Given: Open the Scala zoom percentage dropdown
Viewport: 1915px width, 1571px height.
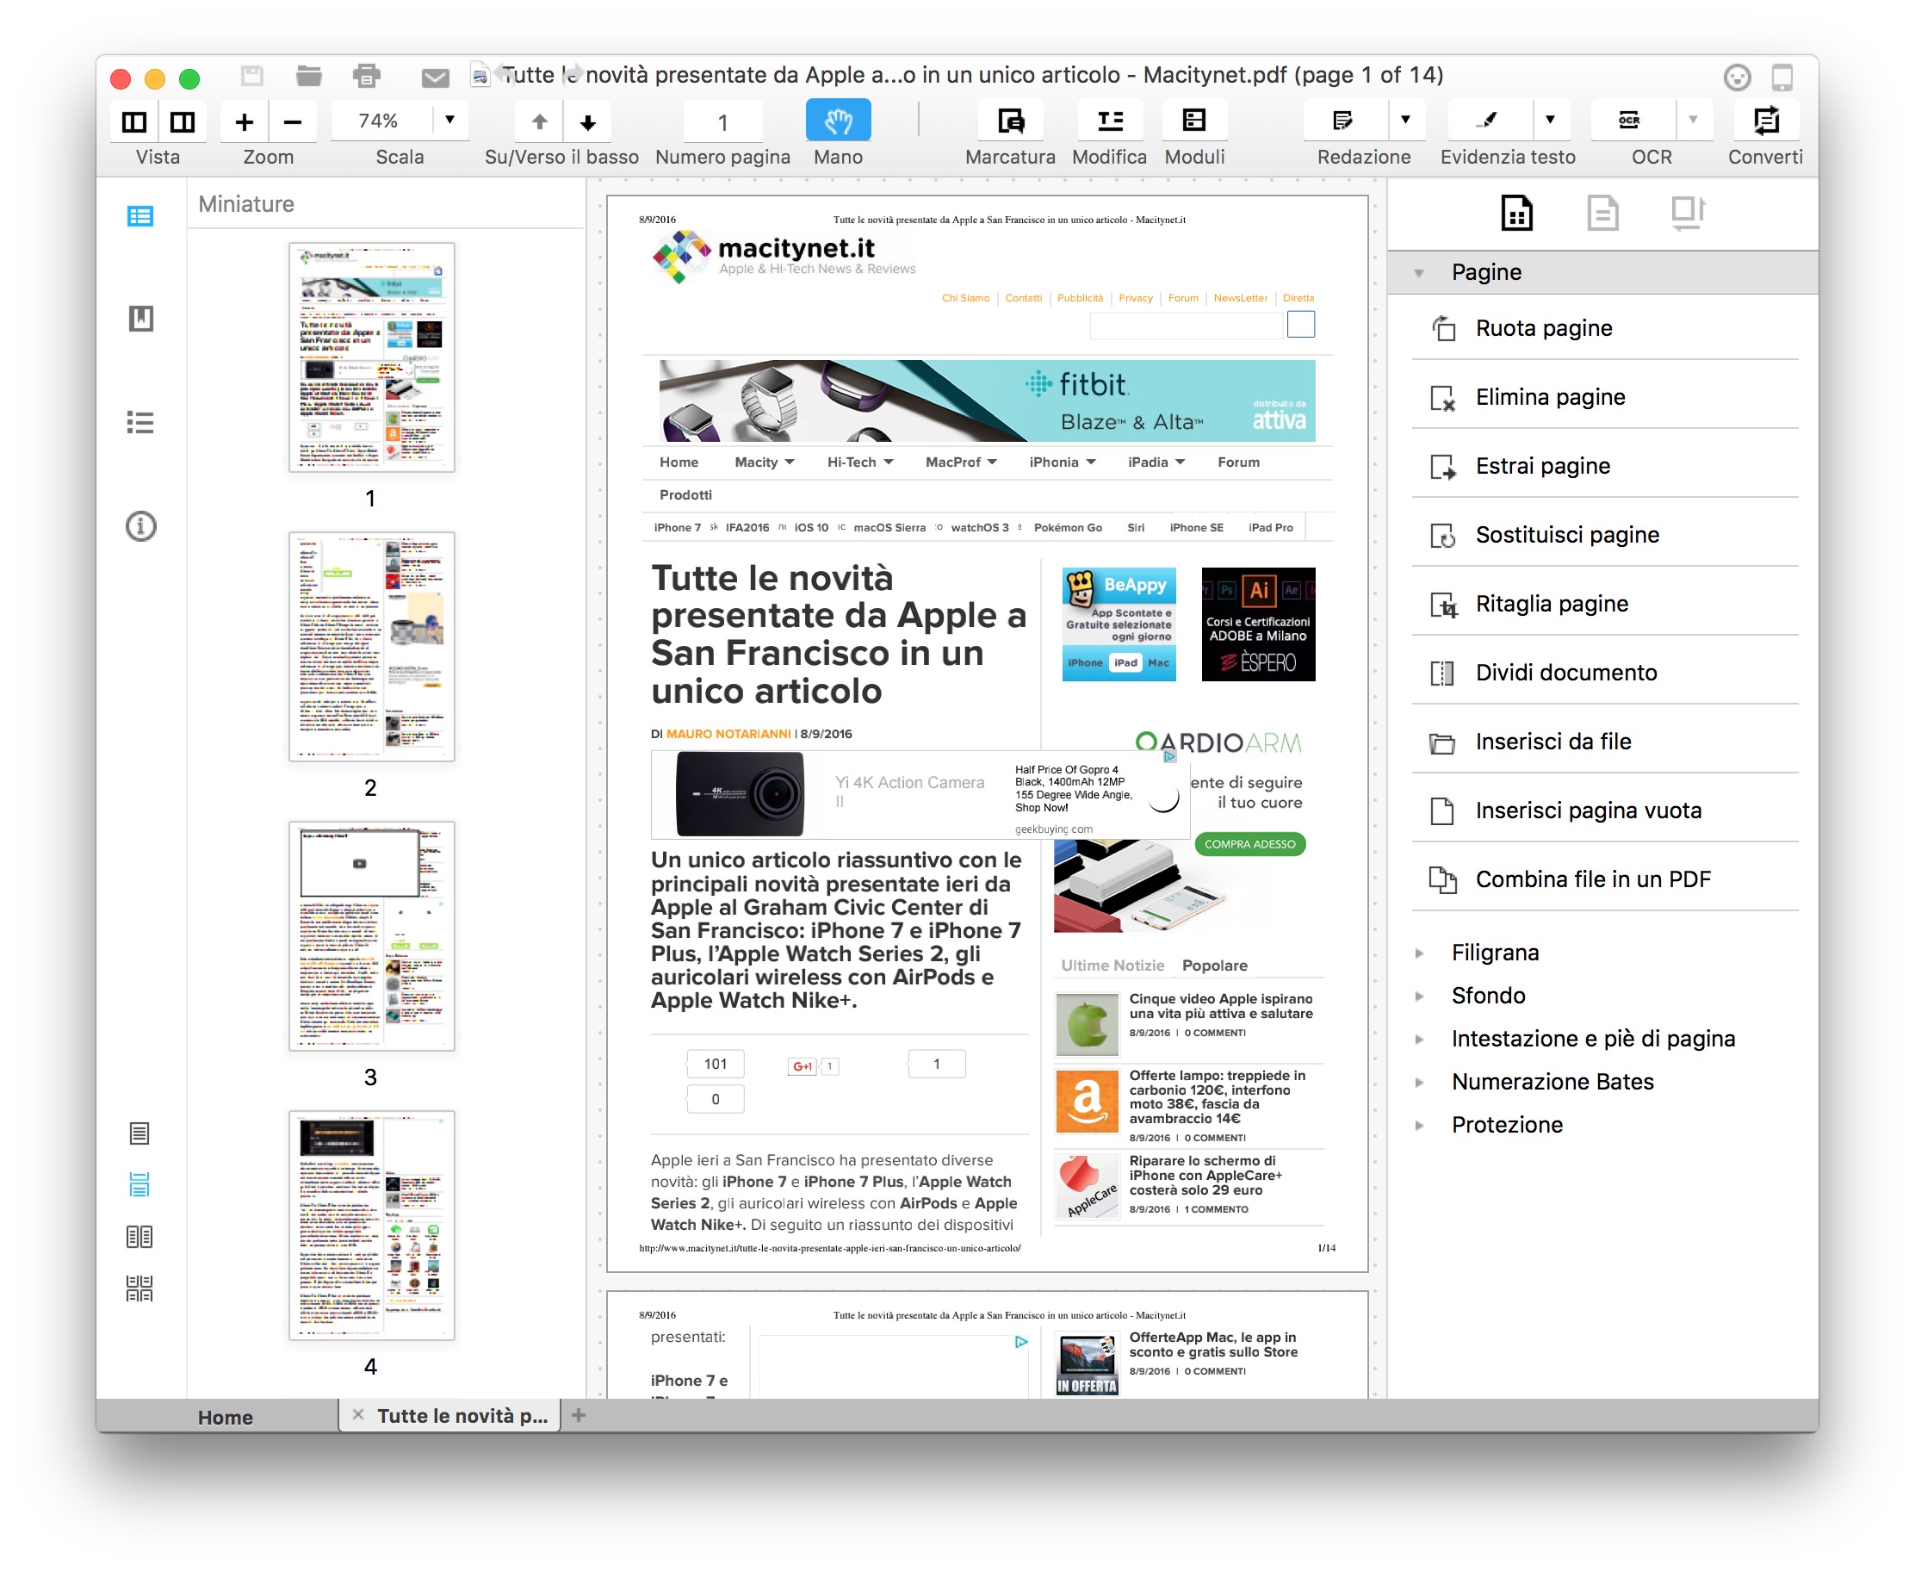Looking at the screenshot, I should pyautogui.click(x=449, y=121).
